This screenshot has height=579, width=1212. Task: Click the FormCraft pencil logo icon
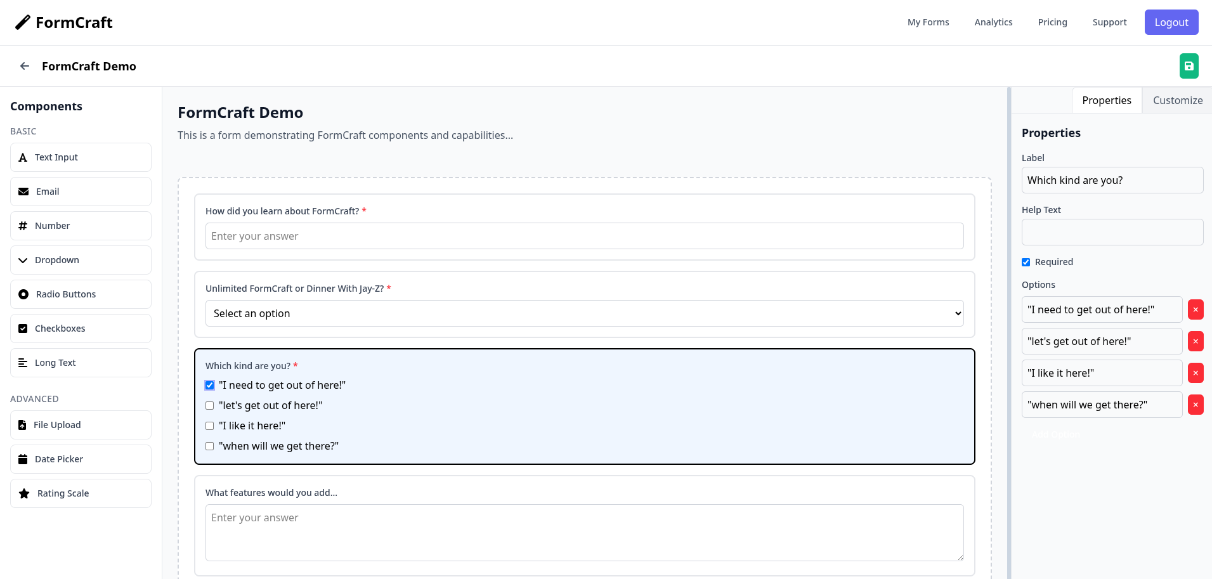click(x=23, y=23)
